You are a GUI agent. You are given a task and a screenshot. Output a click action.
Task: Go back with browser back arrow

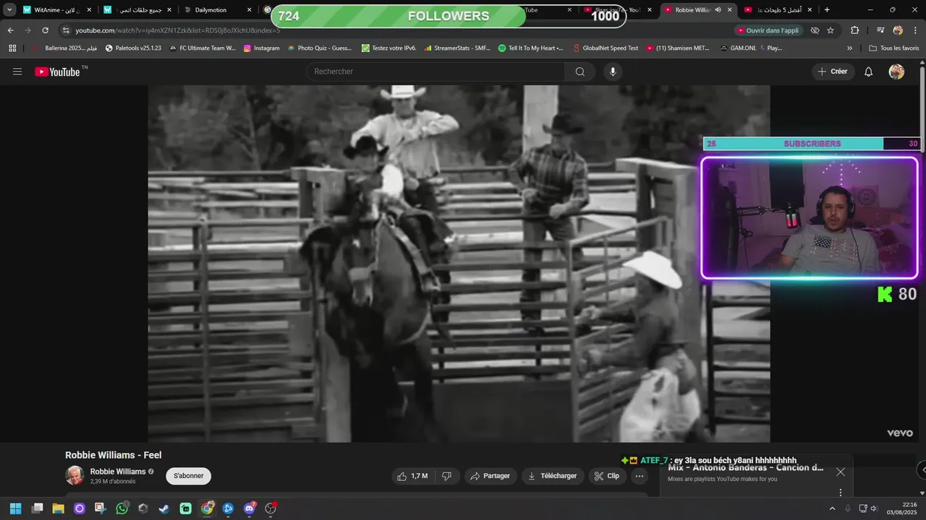tap(11, 30)
